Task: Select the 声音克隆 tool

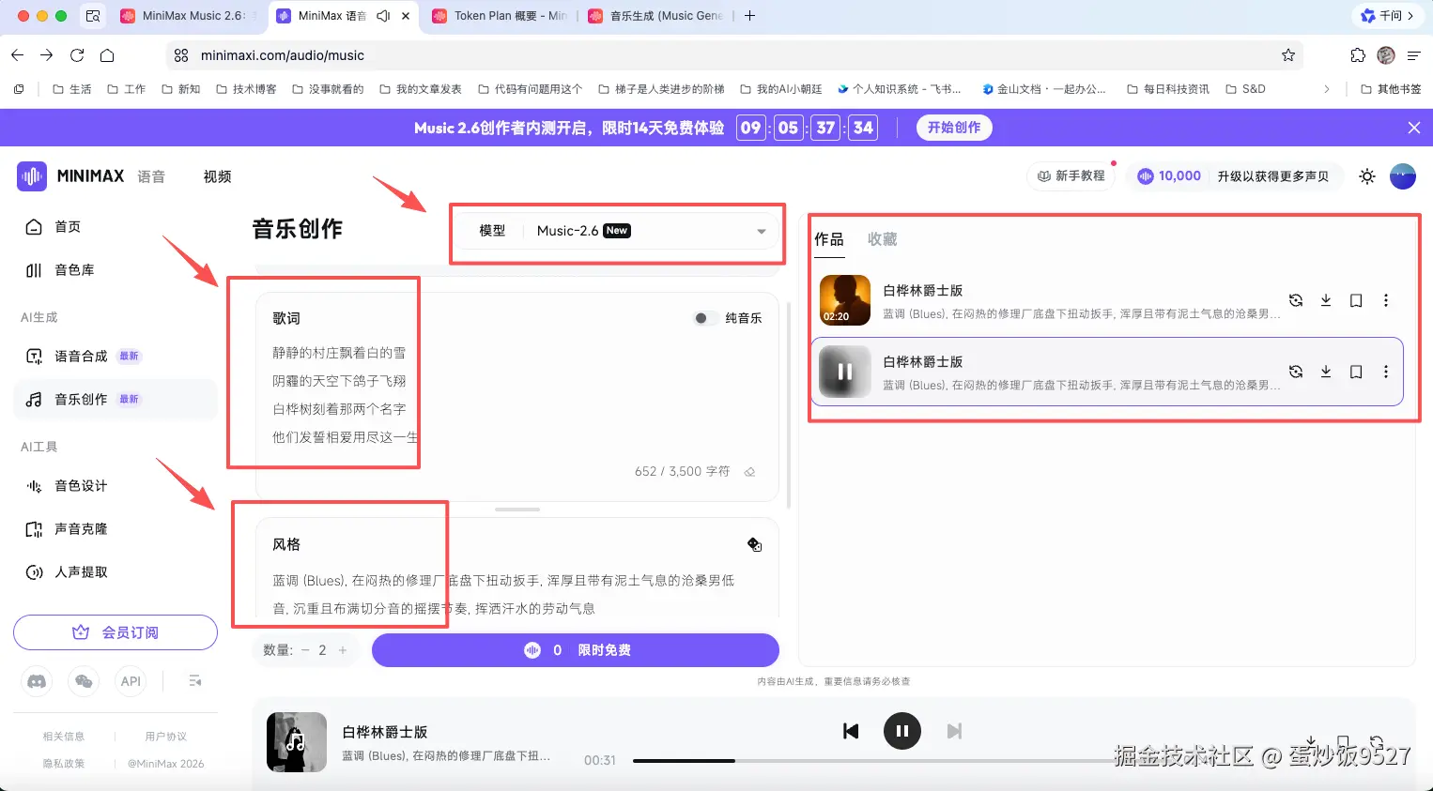Action: [80, 528]
